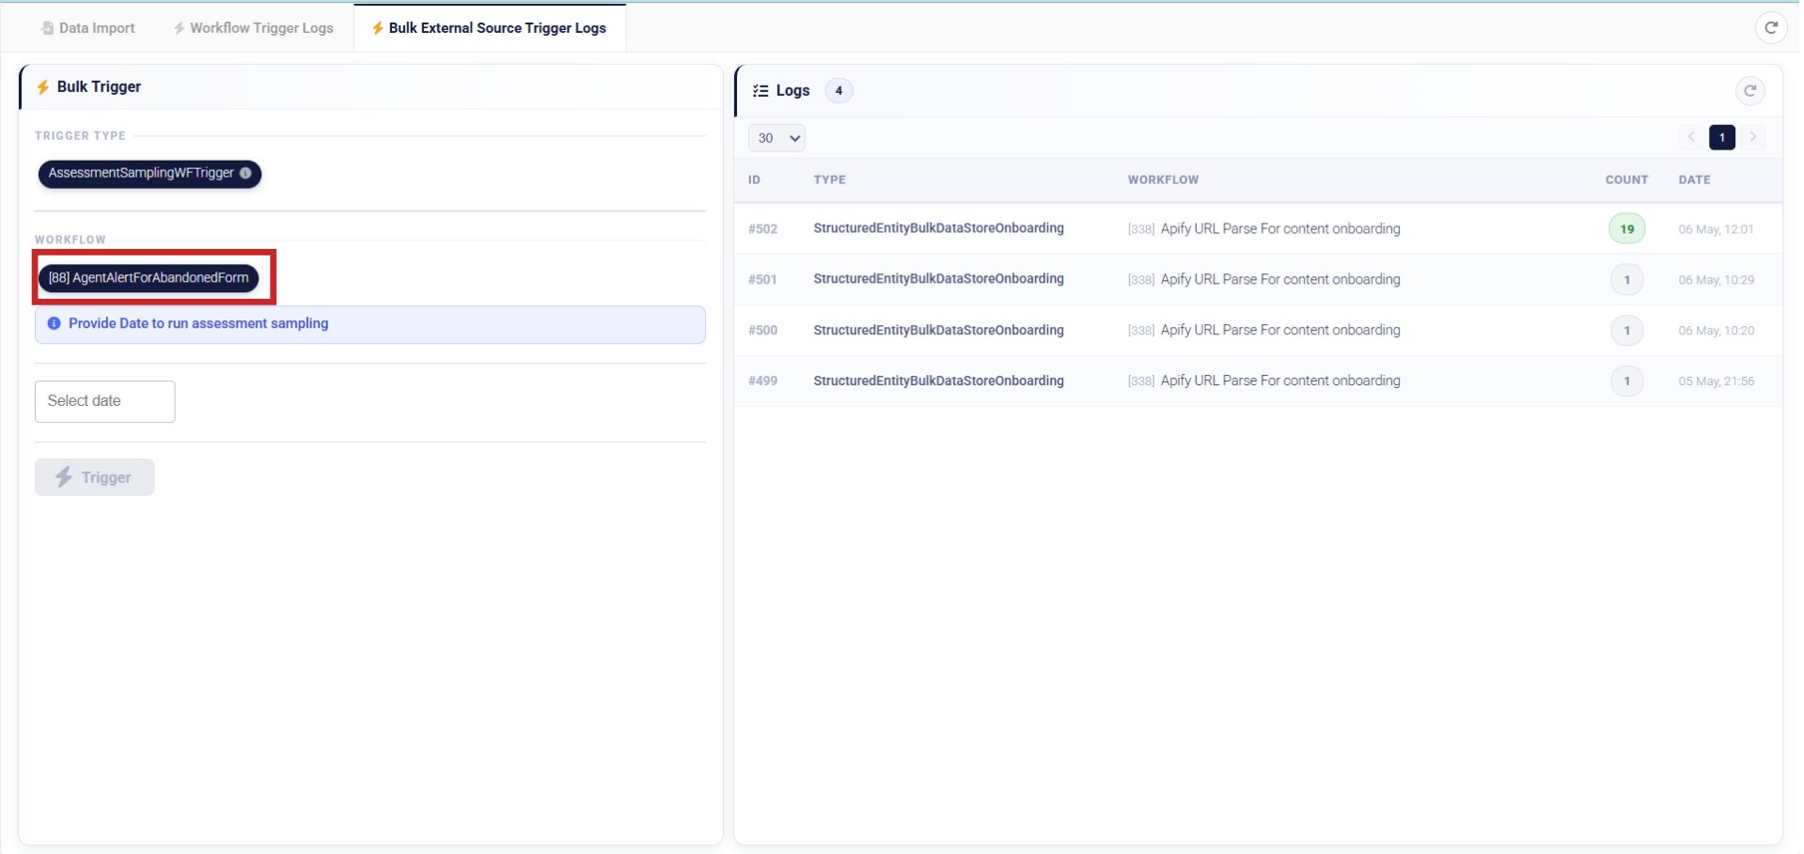Click the COUNT column header
The width and height of the screenshot is (1804, 854).
pyautogui.click(x=1626, y=179)
